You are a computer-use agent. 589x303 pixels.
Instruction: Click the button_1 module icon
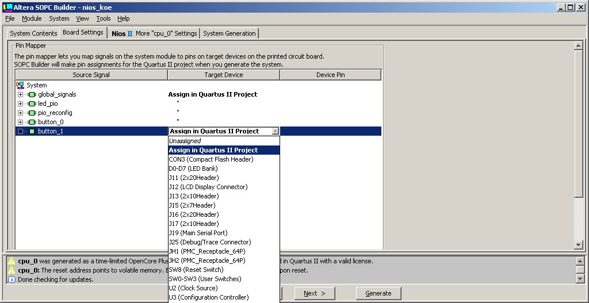(32, 132)
